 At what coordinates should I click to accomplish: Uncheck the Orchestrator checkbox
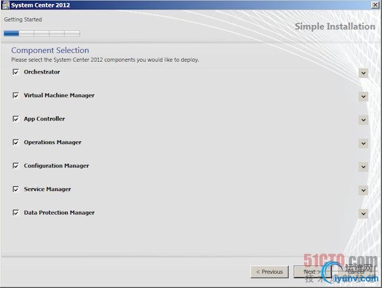[16, 72]
